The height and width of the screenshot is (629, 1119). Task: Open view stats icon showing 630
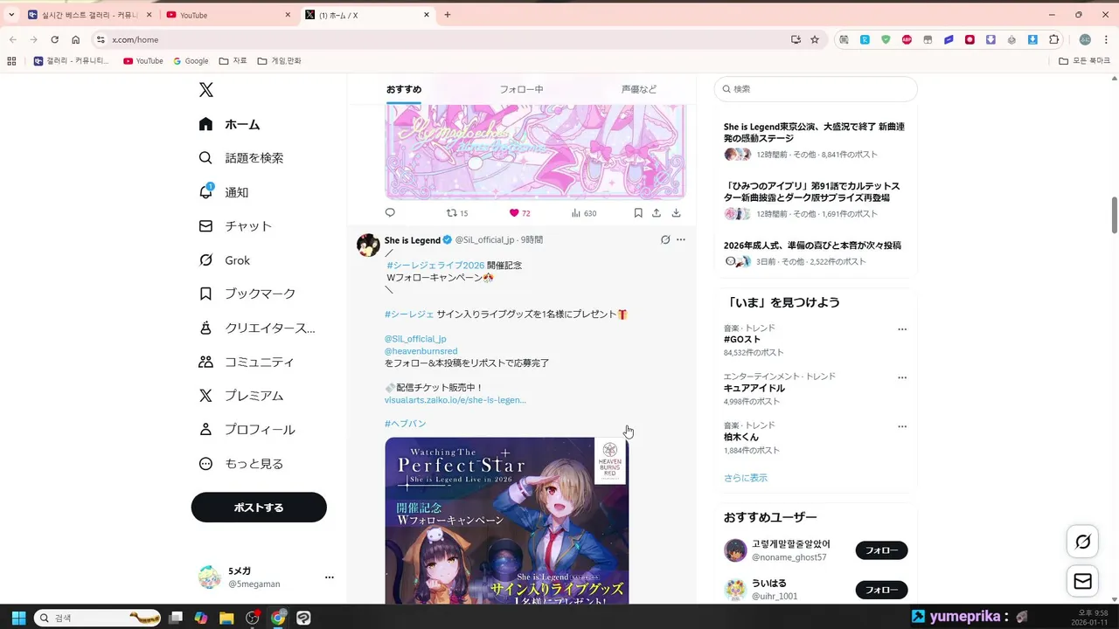coord(583,212)
